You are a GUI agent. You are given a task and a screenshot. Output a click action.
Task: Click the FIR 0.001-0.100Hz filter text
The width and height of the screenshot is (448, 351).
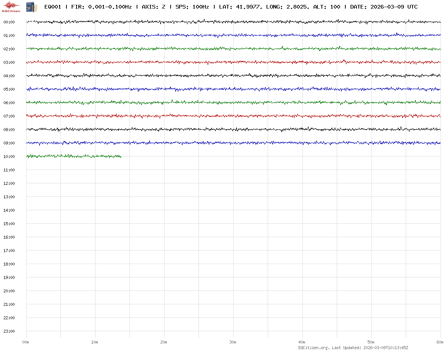click(101, 7)
